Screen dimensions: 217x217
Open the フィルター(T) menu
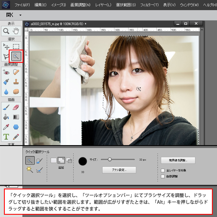pyautogui.click(x=149, y=5)
